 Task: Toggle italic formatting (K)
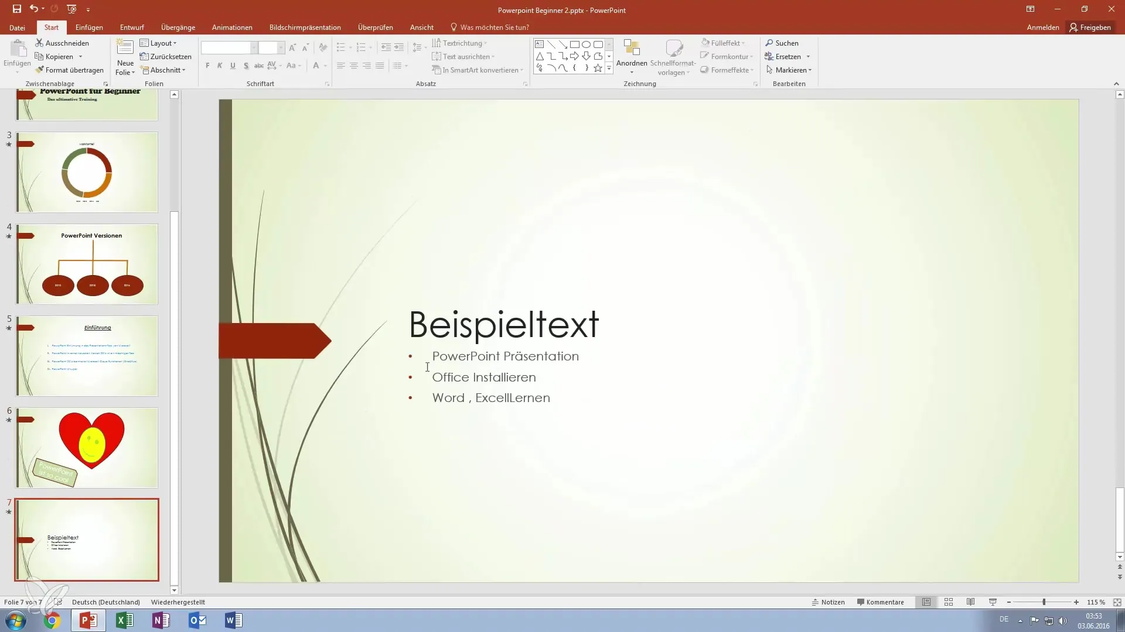pyautogui.click(x=220, y=66)
